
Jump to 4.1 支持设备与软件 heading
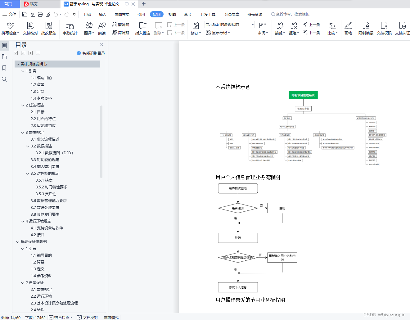(47, 228)
